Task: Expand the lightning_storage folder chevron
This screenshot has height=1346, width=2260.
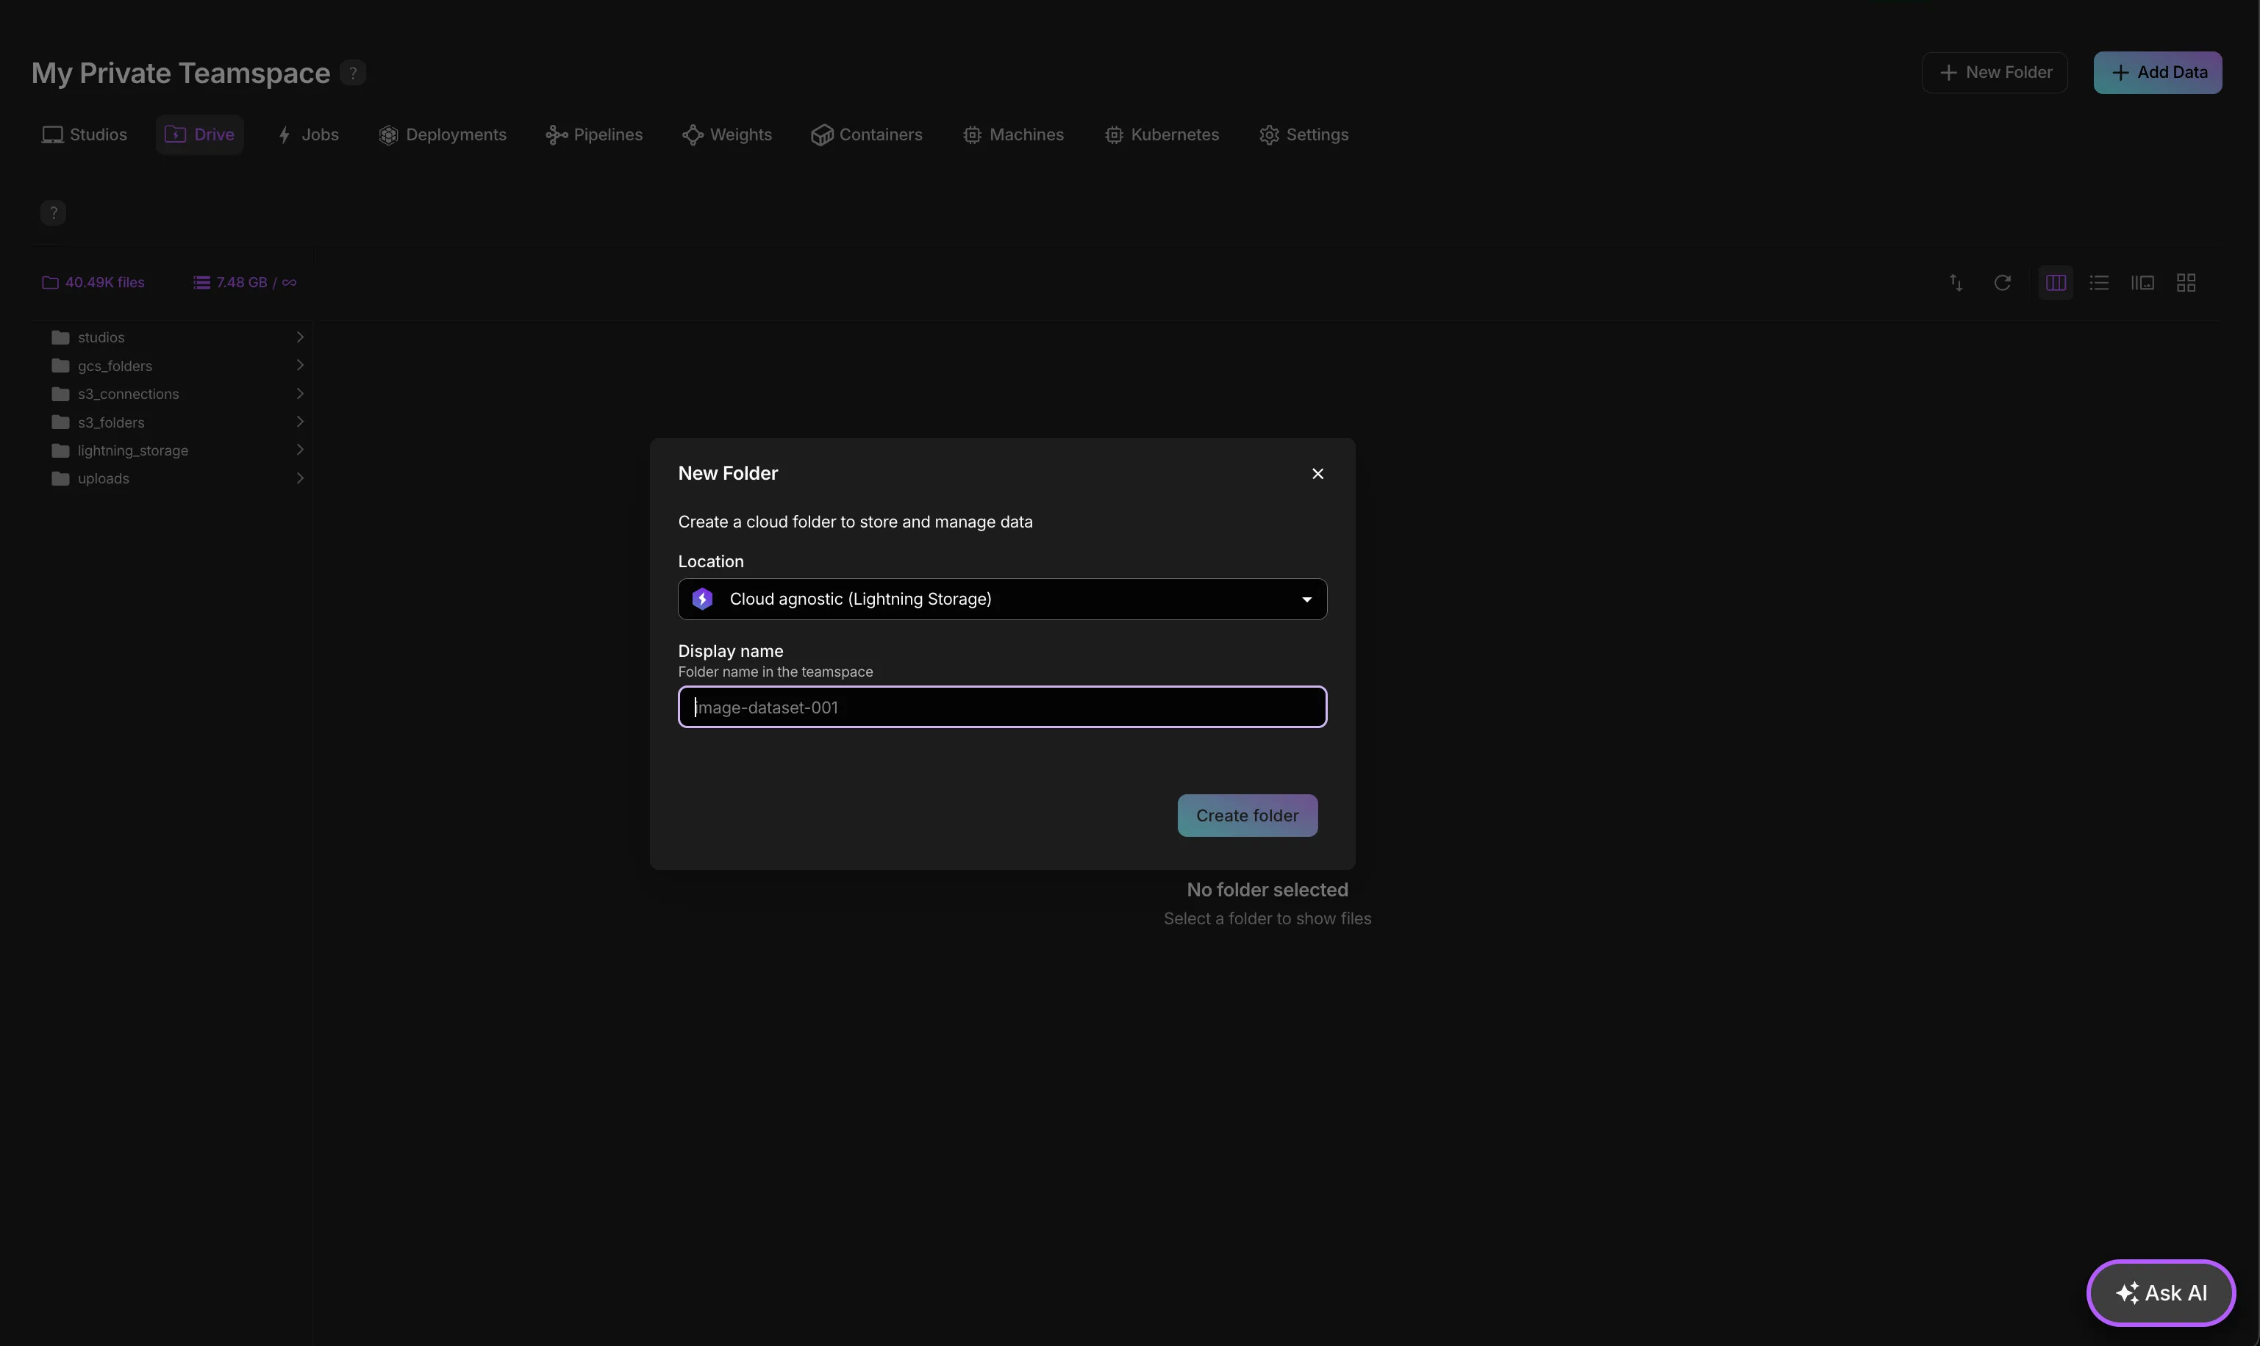Action: (x=299, y=451)
